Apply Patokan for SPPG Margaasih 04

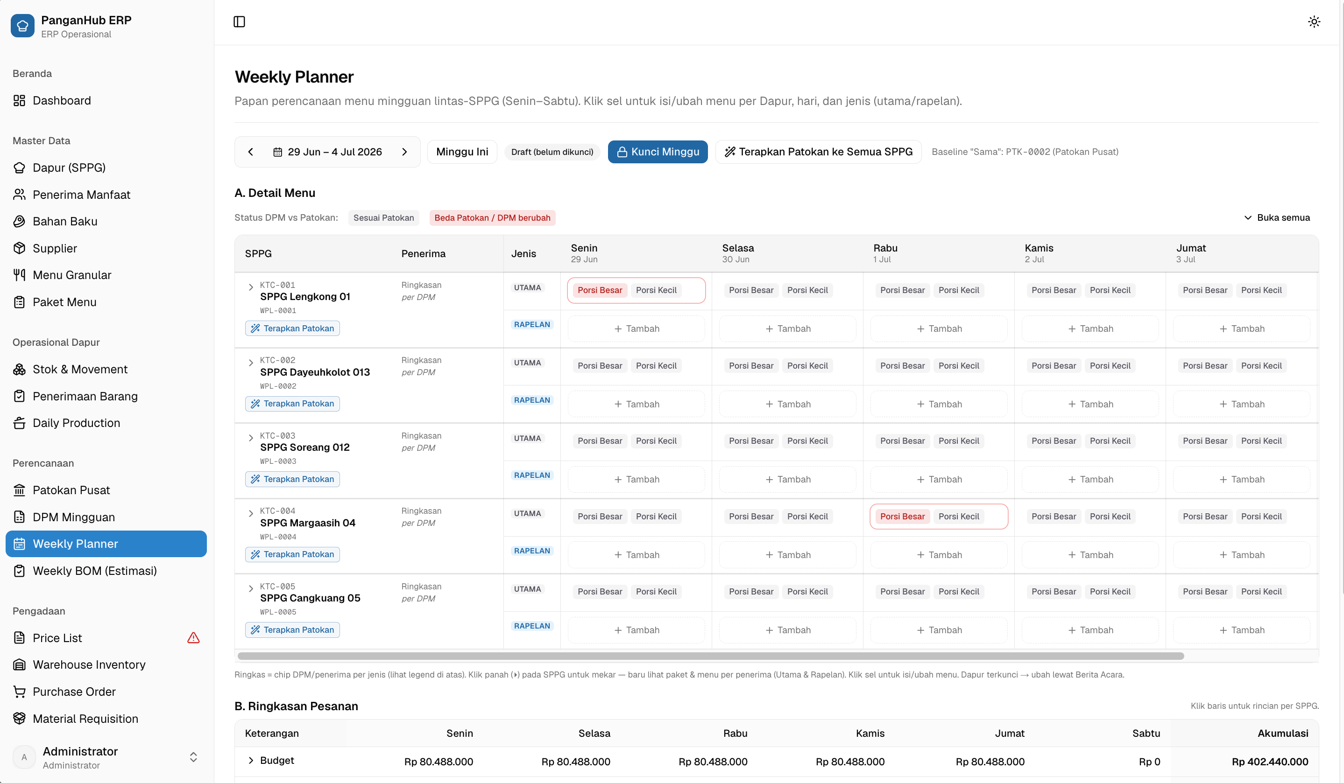tap(292, 554)
